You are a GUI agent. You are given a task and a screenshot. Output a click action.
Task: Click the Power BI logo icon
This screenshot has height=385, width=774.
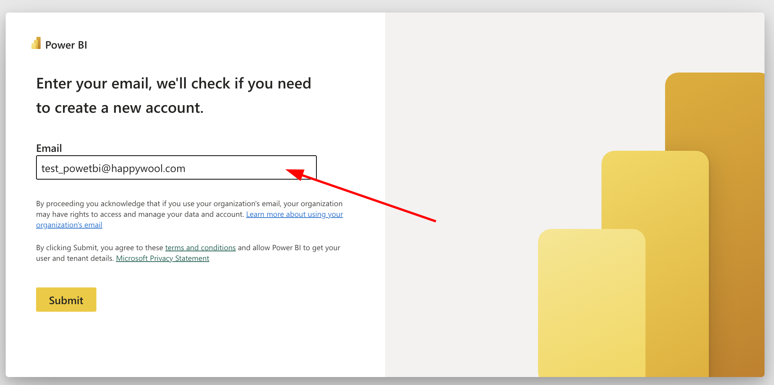coord(36,43)
